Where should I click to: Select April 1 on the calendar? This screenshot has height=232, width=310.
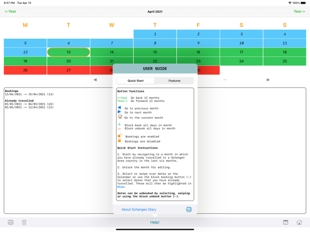tap(155, 34)
